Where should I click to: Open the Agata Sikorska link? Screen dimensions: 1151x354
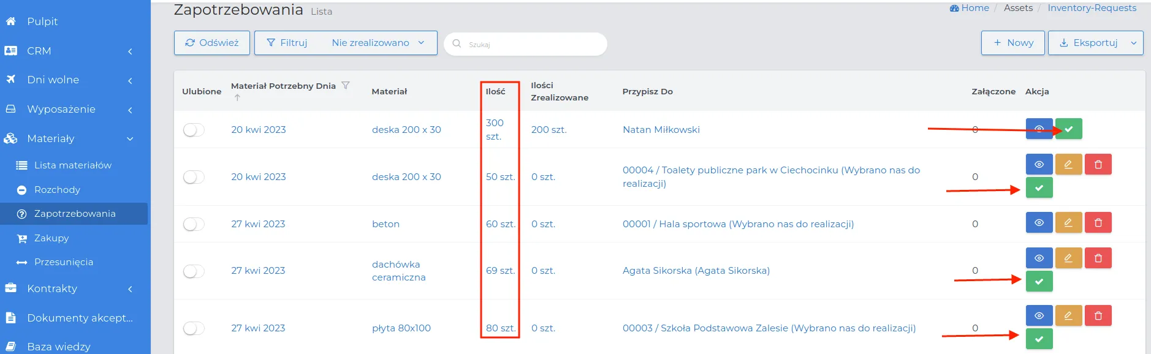696,271
